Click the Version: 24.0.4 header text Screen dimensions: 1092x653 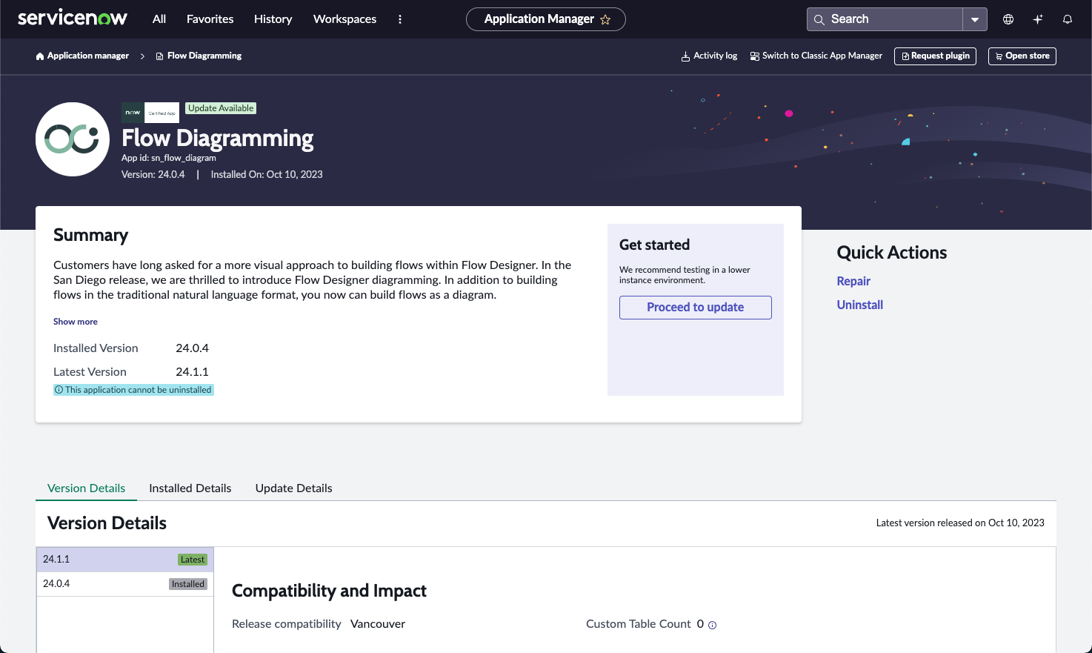[153, 175]
